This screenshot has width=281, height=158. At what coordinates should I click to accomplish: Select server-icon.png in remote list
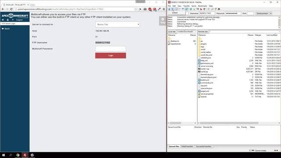pyautogui.click(x=207, y=66)
